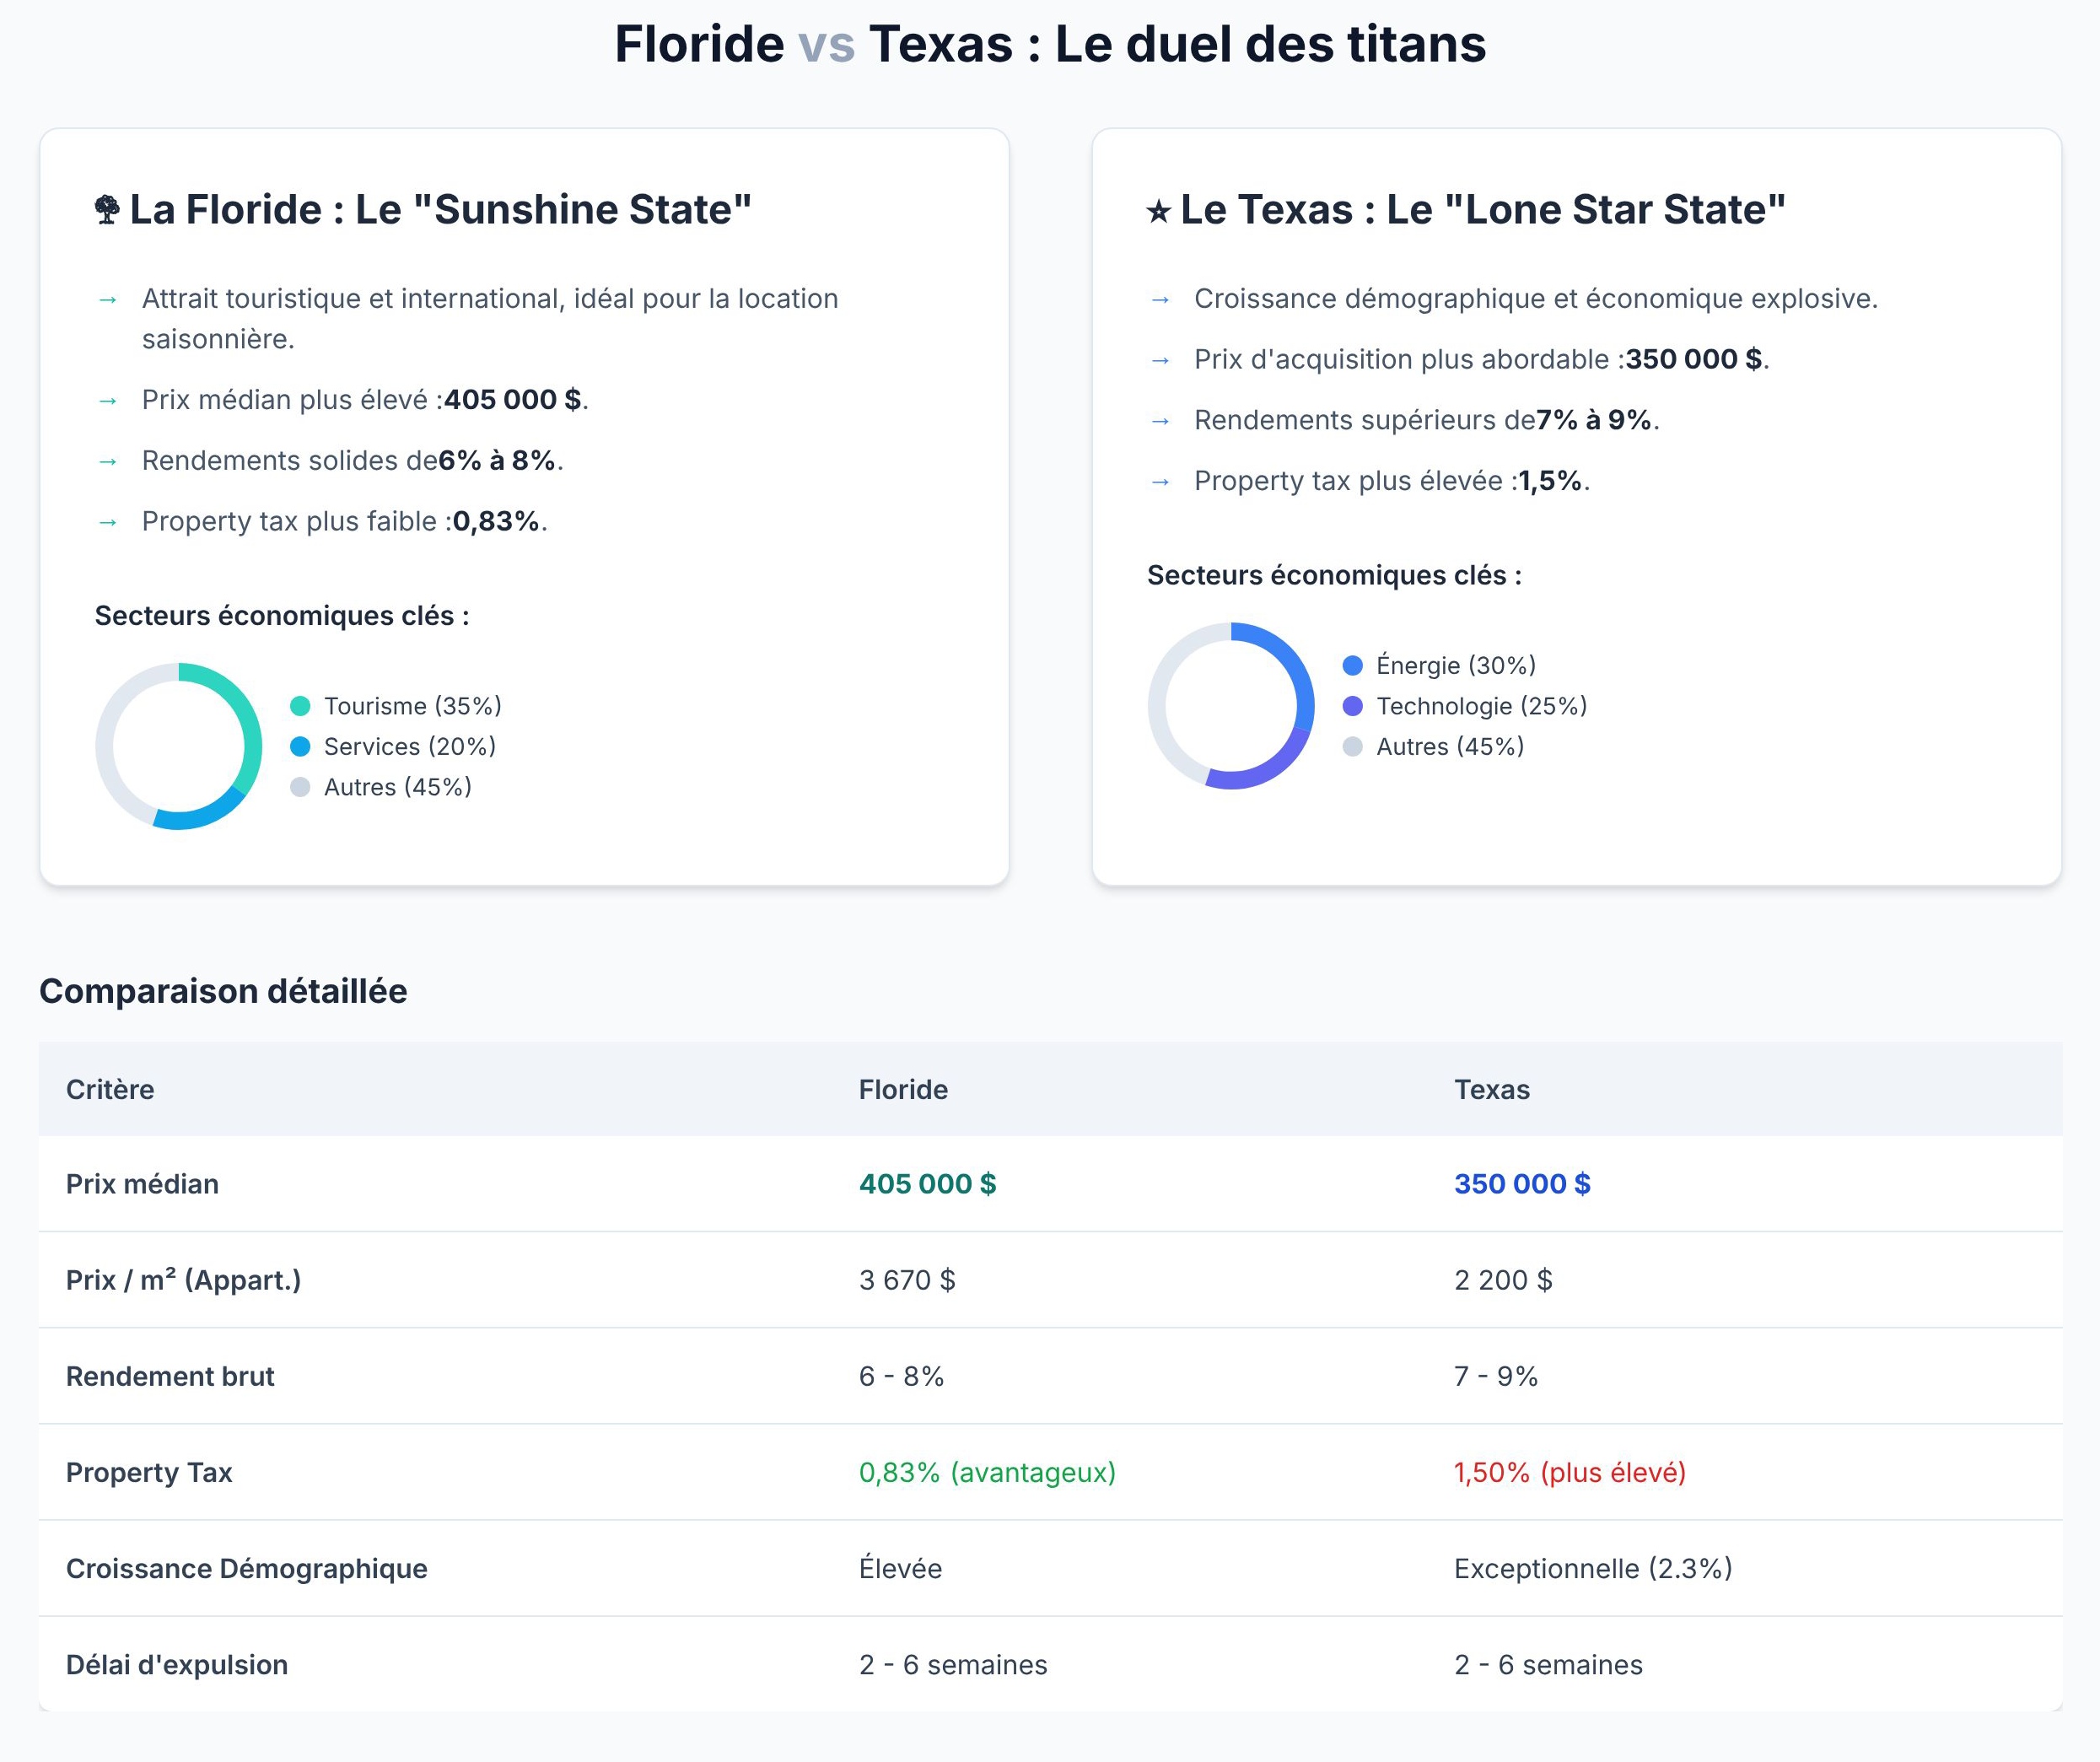2100x1762 pixels.
Task: Click the star icon beside Le Texas heading
Action: click(1158, 211)
